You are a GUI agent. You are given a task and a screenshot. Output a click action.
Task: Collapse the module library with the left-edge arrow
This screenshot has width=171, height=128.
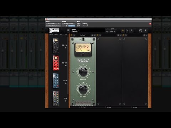click(47, 71)
